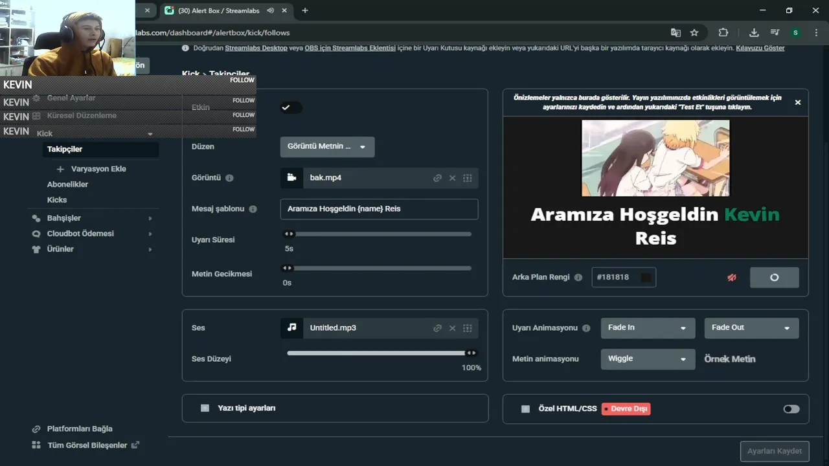
Task: Close the first browser tab with X
Action: click(x=147, y=10)
